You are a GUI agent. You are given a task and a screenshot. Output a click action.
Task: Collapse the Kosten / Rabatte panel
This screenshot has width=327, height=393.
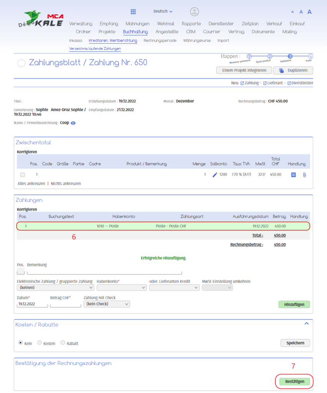306,324
